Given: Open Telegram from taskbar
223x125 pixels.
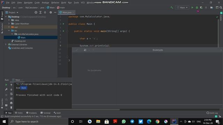Looking at the screenshot, I should coord(132,122).
